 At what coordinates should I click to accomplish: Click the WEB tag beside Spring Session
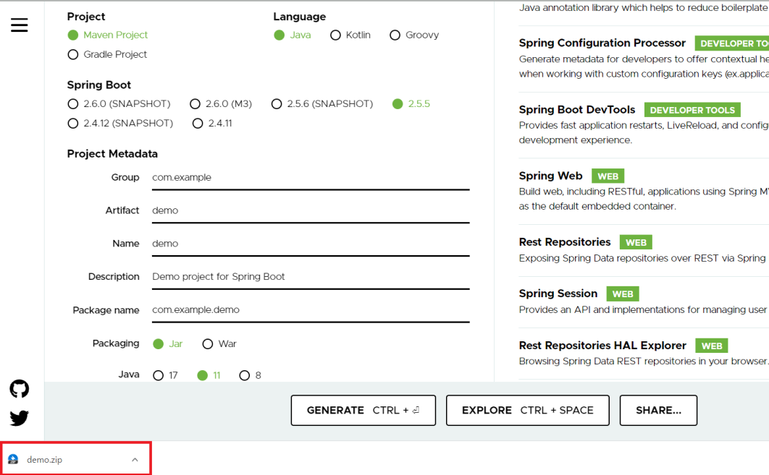tap(622, 294)
